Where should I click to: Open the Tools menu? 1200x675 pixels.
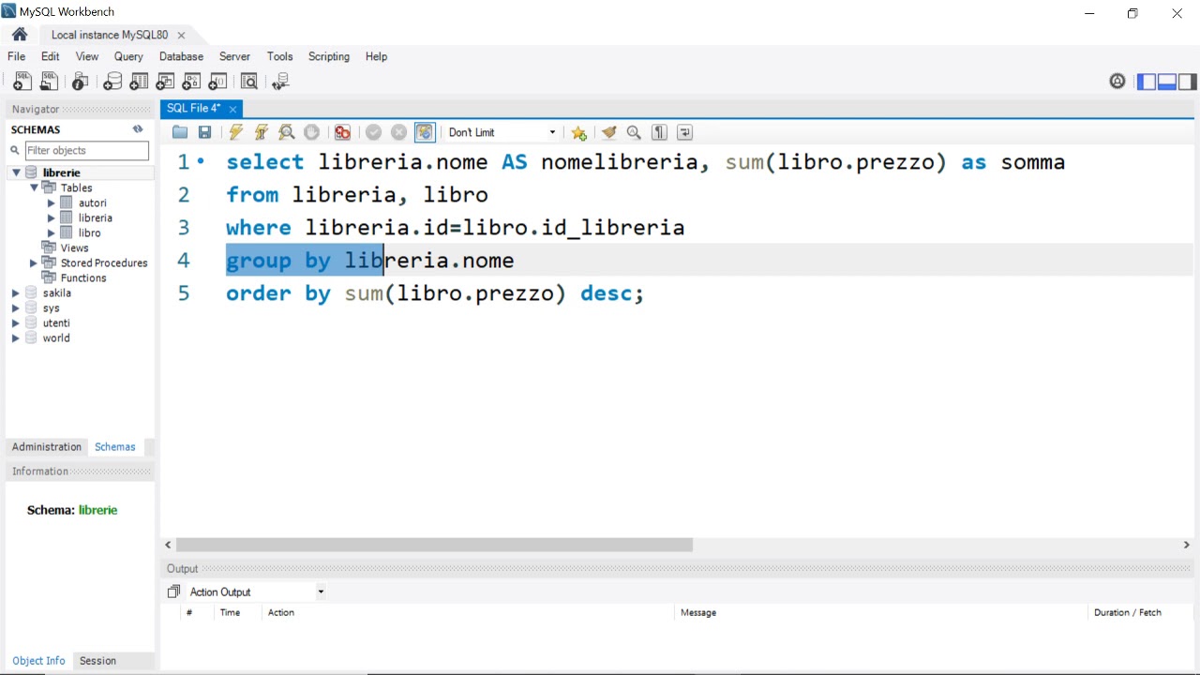(x=279, y=56)
